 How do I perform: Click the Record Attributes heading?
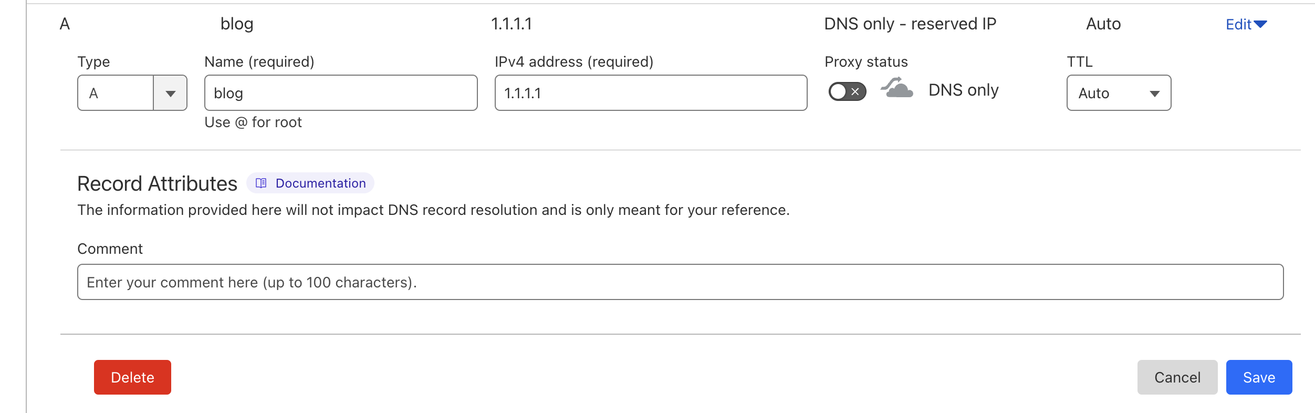[x=157, y=184]
